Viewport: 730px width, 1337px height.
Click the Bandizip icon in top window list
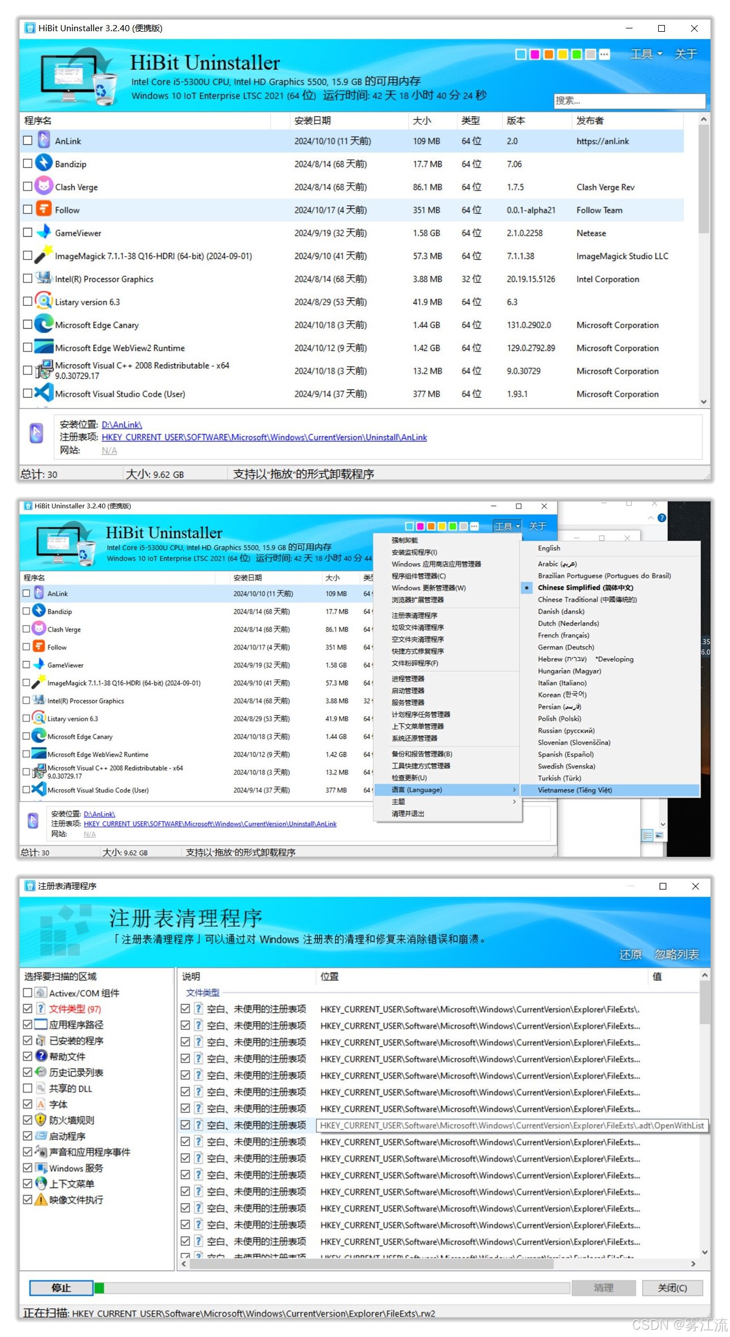(x=44, y=163)
